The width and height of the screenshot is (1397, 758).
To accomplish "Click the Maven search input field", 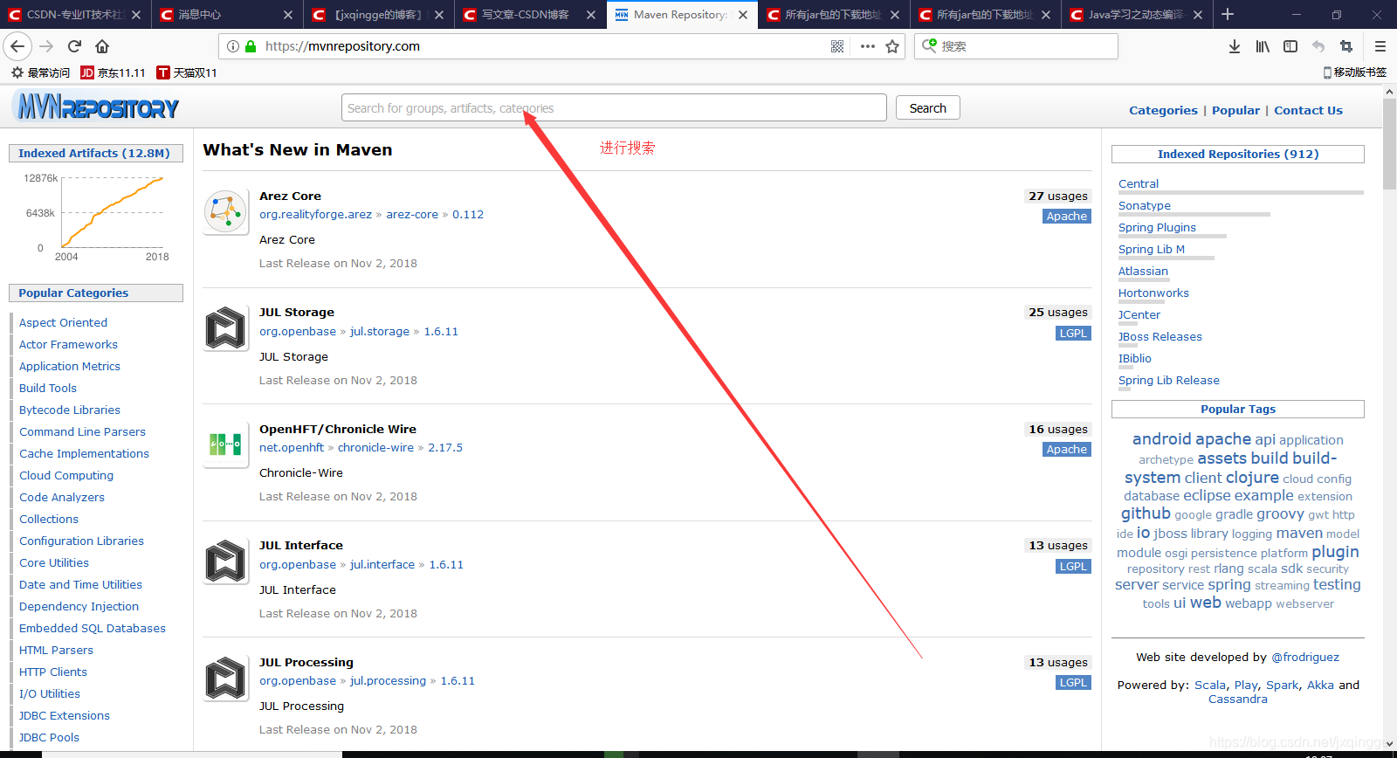I will click(614, 108).
